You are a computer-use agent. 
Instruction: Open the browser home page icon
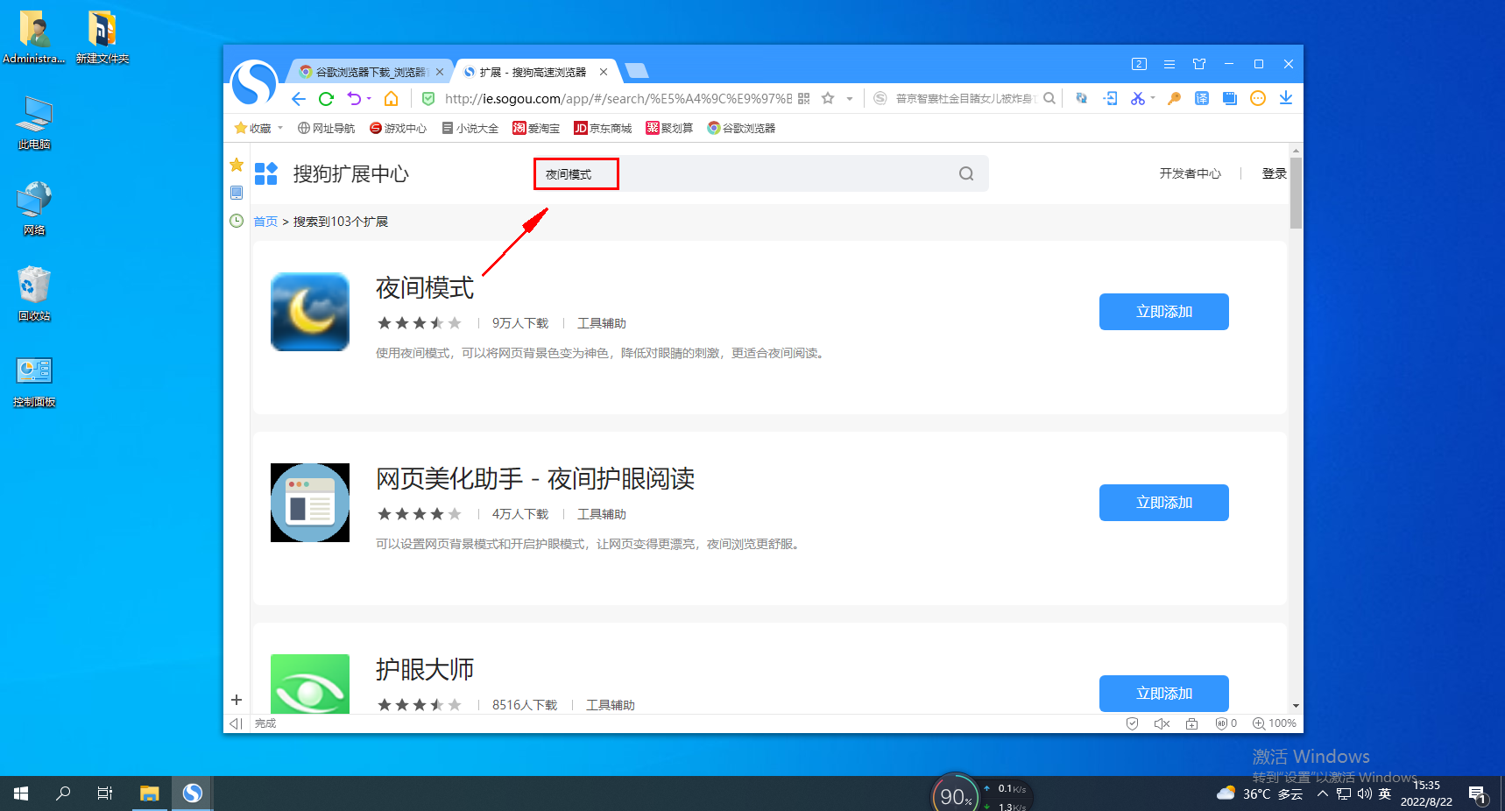coord(392,98)
